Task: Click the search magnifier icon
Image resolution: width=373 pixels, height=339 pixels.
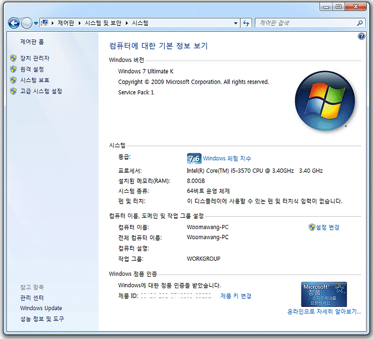Action: tap(360, 23)
